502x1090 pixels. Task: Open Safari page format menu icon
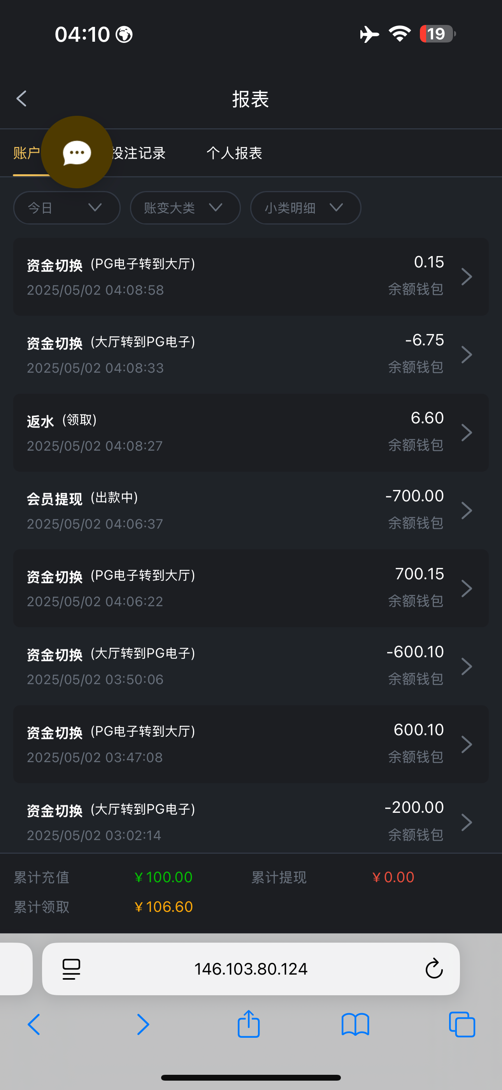[x=72, y=968]
